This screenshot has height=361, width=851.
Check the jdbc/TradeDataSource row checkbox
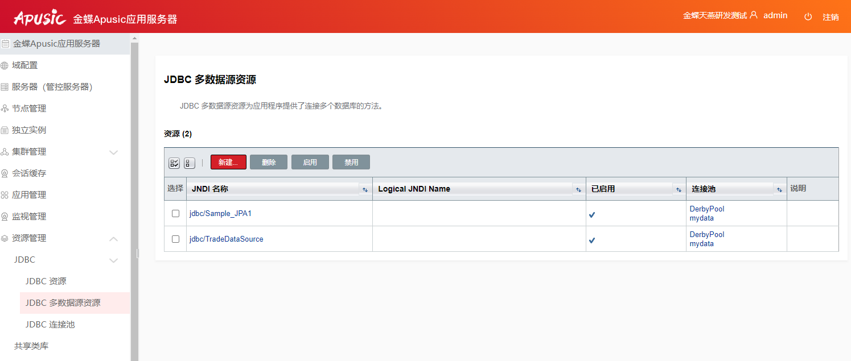point(175,239)
